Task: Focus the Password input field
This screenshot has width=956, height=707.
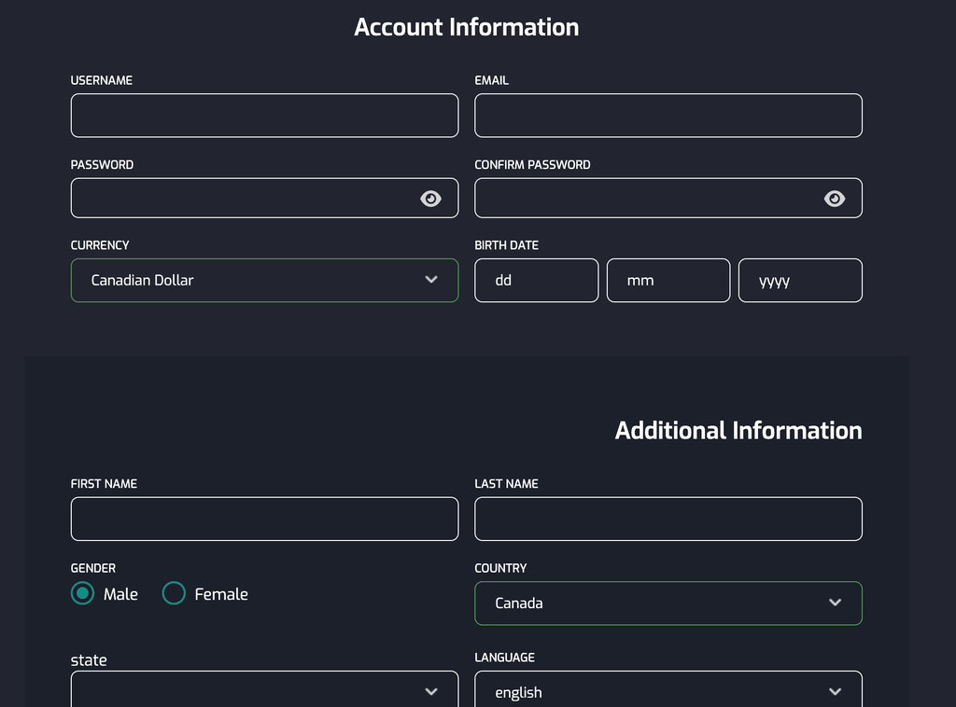Action: pos(264,198)
